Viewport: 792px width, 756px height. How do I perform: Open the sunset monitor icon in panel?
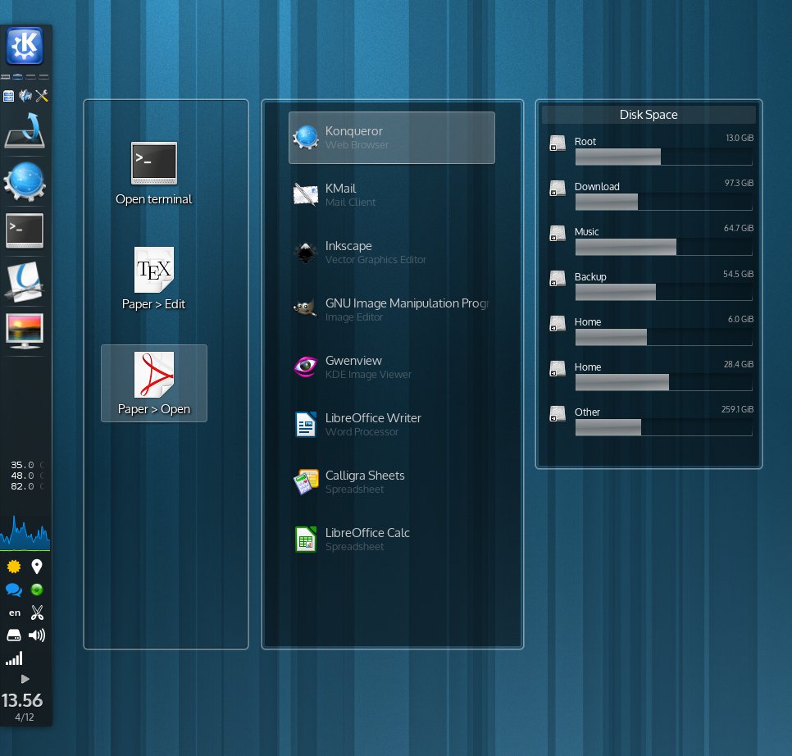tap(25, 330)
